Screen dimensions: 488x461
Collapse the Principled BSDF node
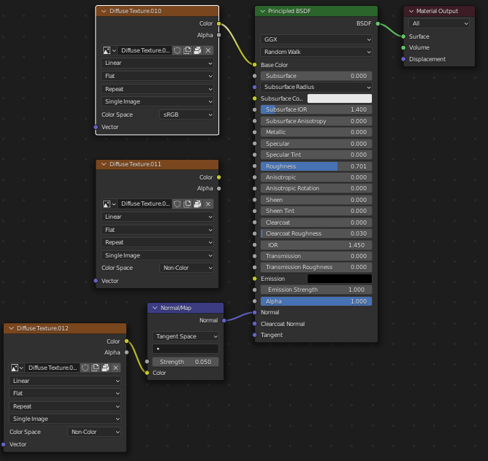(263, 11)
